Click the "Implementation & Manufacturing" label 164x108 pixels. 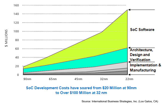coord(145,67)
